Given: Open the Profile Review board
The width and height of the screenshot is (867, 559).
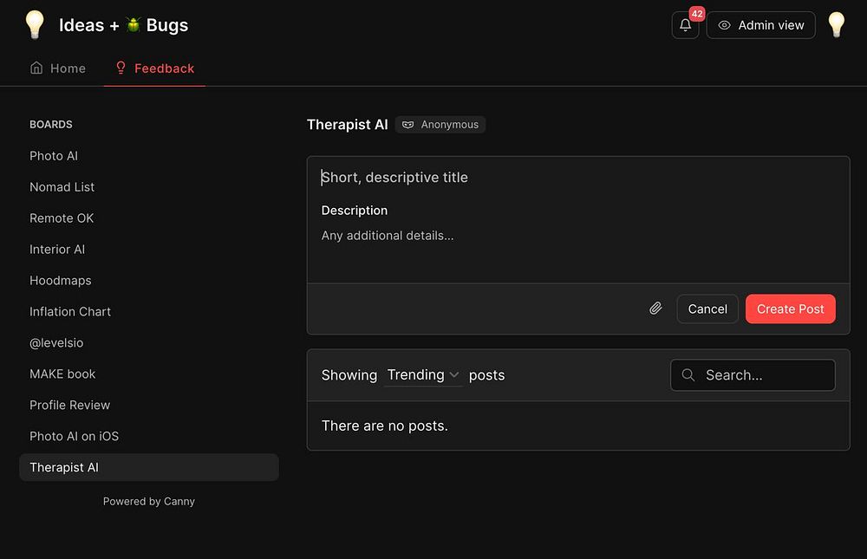Looking at the screenshot, I should click(69, 405).
